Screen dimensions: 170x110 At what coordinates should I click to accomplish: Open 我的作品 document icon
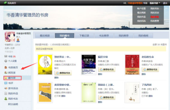(6, 93)
